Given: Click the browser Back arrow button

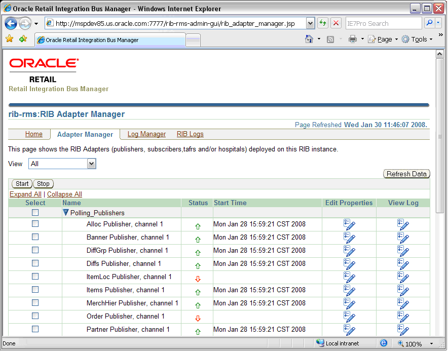Looking at the screenshot, I should [x=11, y=23].
